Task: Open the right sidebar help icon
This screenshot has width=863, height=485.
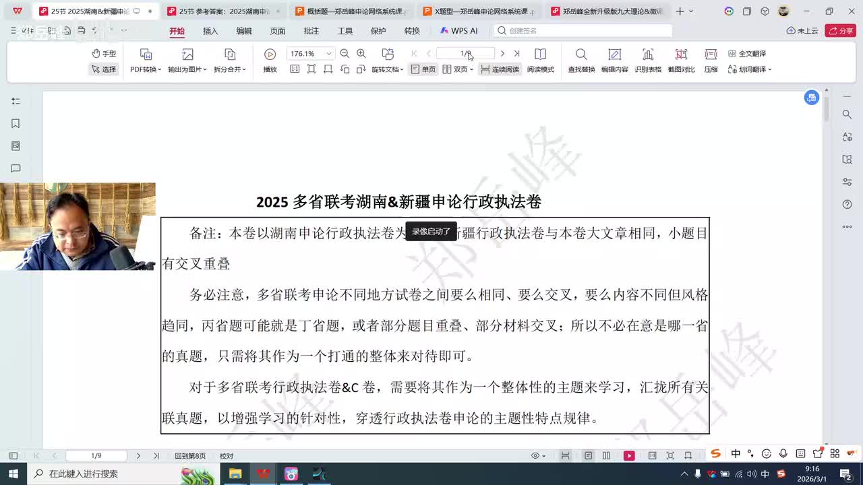Action: 847,204
